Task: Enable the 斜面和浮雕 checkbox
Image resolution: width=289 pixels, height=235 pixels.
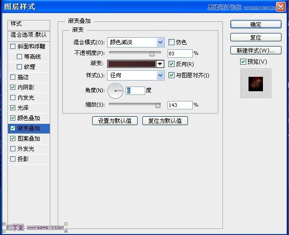Action: [x=13, y=46]
